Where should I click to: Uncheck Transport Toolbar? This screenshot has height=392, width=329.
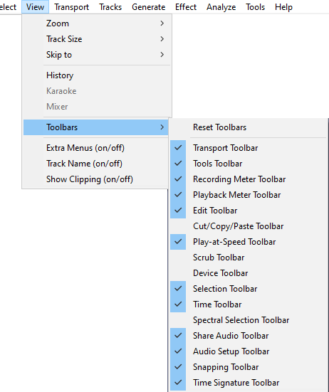tap(249, 148)
